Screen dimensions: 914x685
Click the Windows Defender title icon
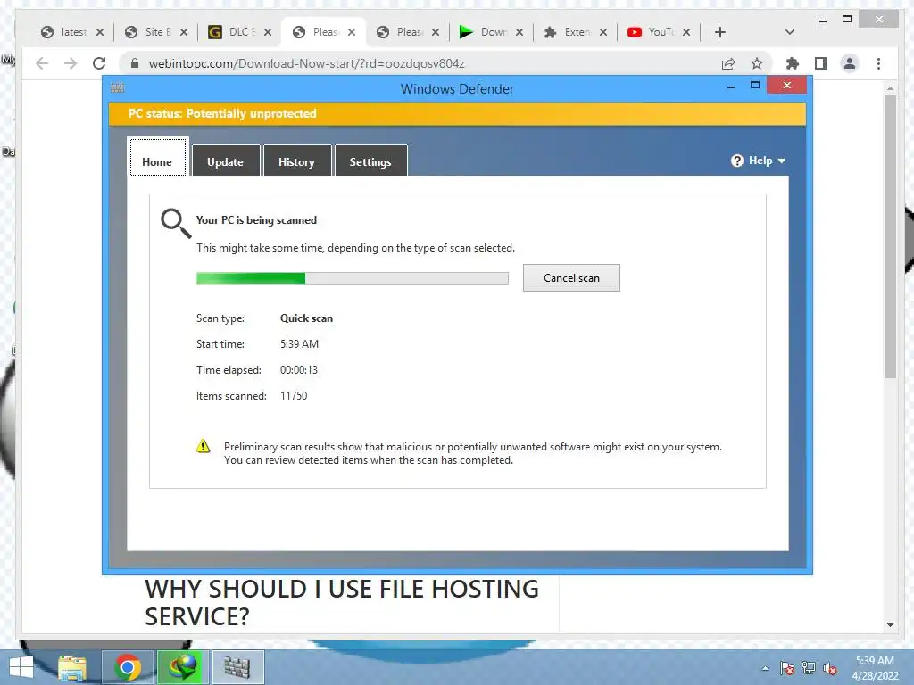(117, 87)
